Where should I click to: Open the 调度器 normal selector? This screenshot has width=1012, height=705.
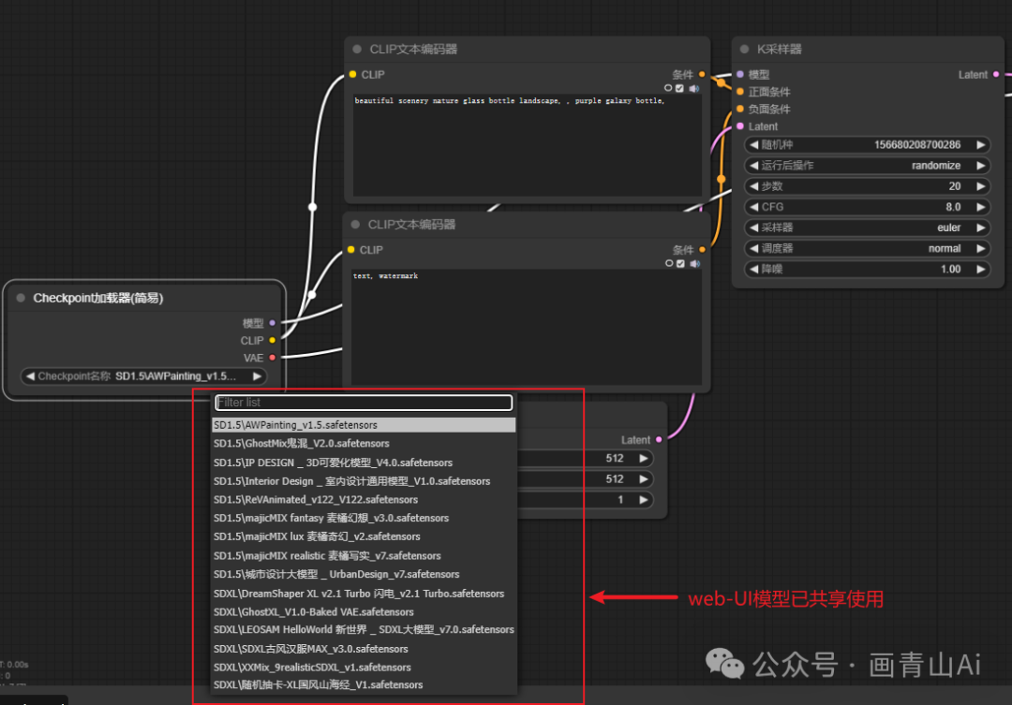[x=868, y=248]
